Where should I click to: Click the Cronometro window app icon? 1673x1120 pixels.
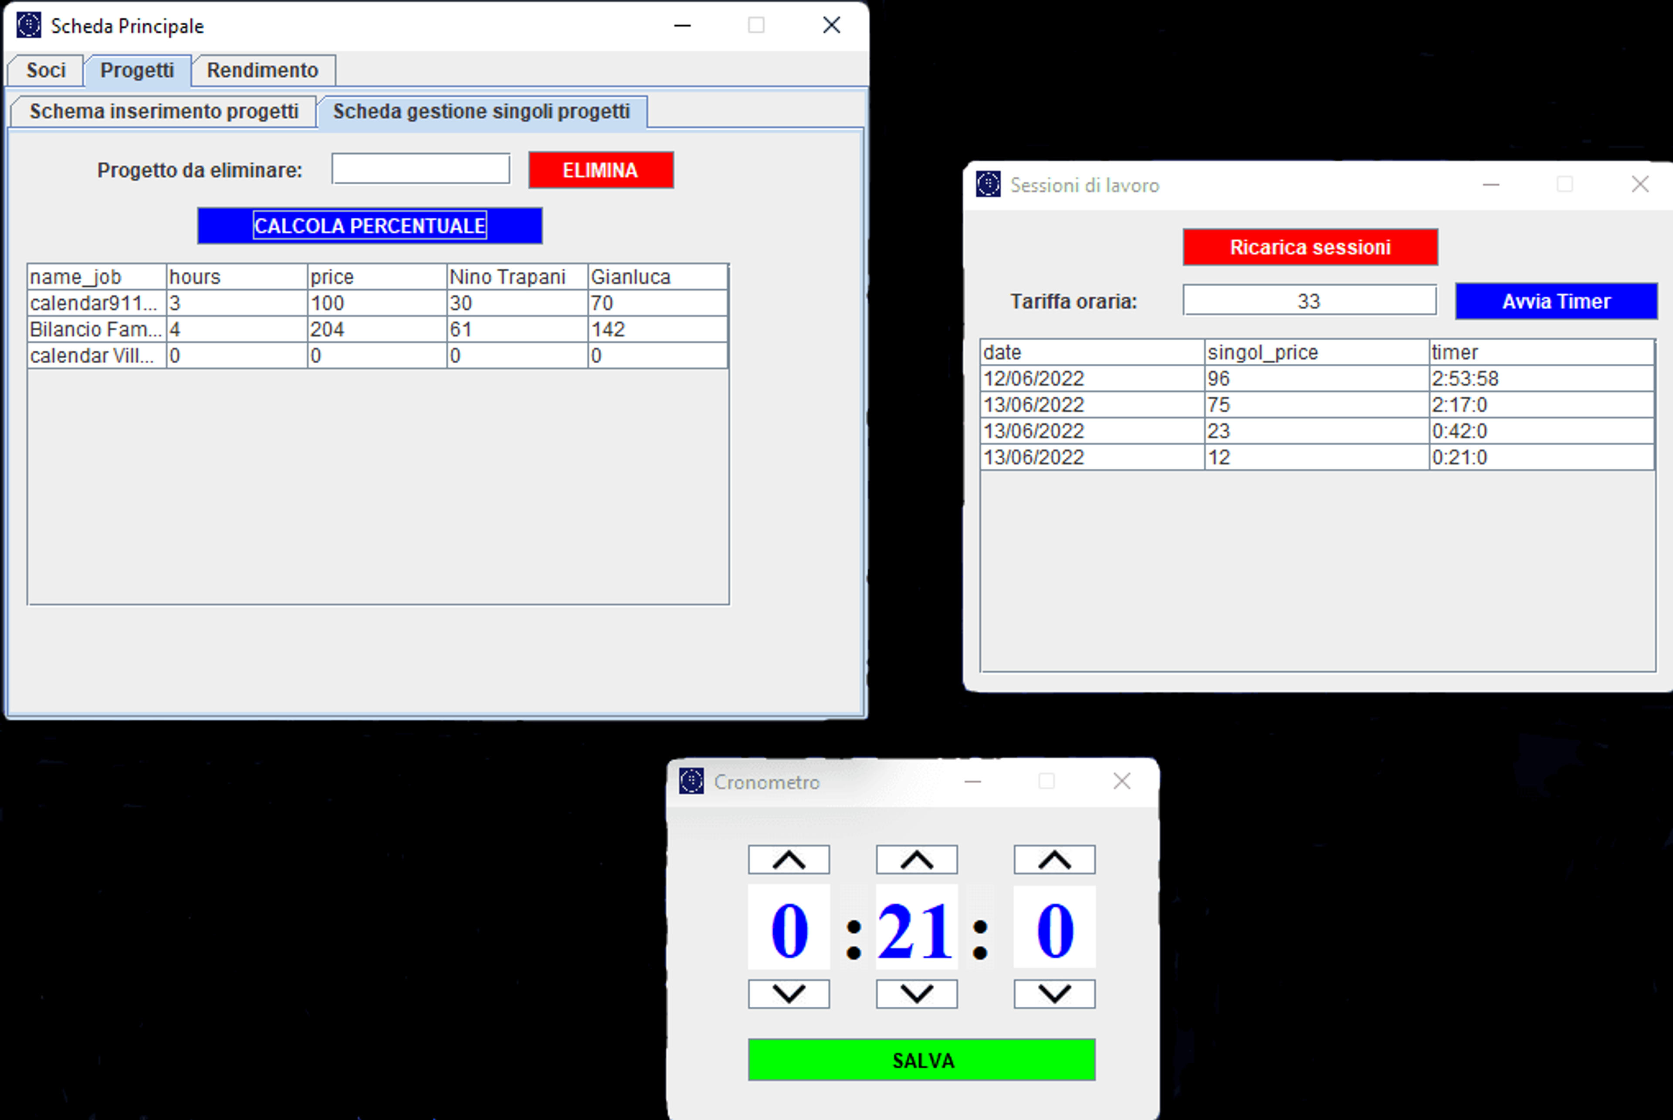click(691, 782)
